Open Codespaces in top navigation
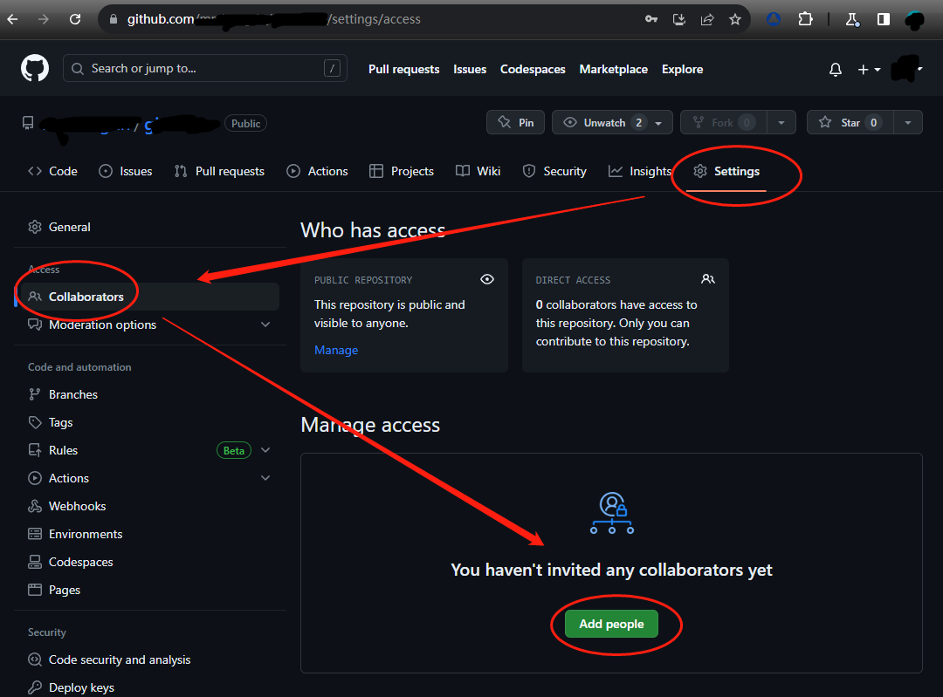Image resolution: width=943 pixels, height=697 pixels. click(533, 69)
